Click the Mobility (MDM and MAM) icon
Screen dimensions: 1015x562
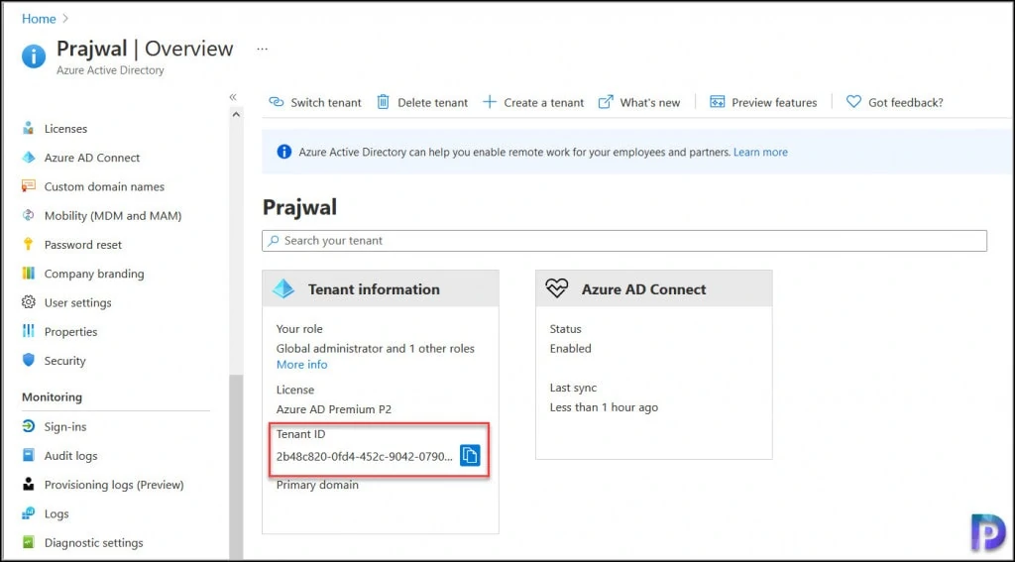click(28, 216)
